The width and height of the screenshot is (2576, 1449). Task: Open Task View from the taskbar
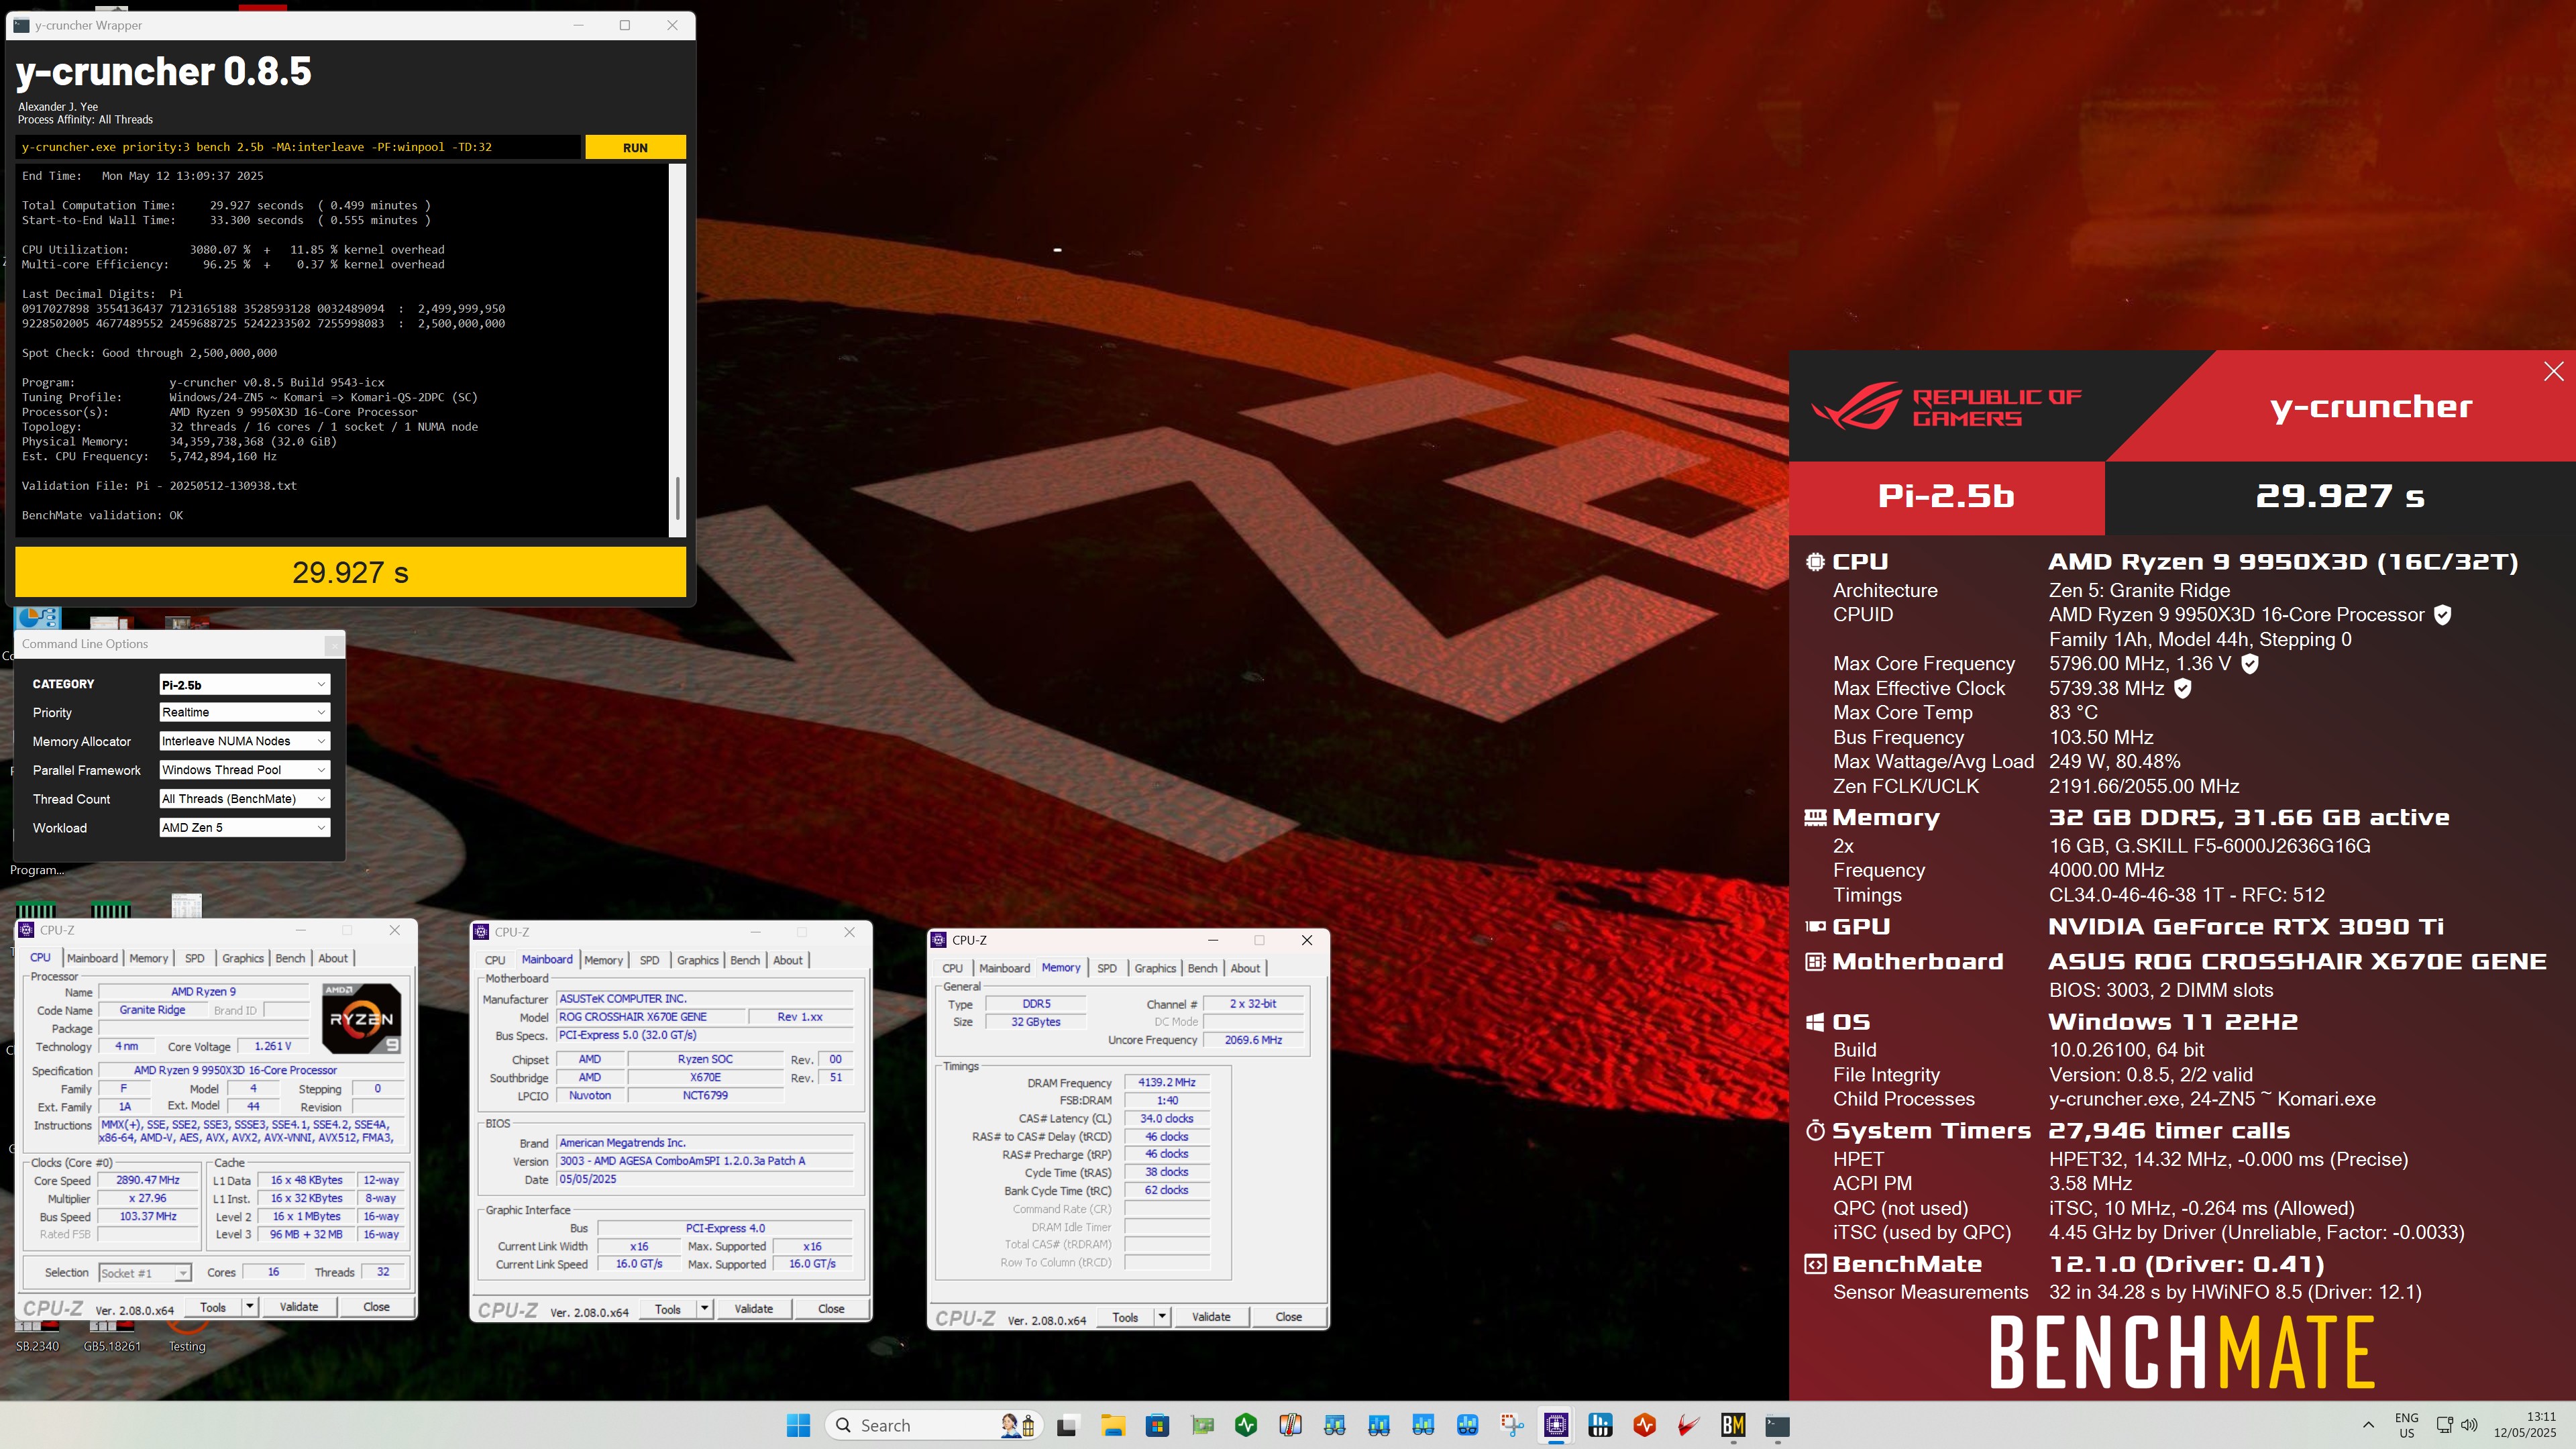pos(1067,1426)
